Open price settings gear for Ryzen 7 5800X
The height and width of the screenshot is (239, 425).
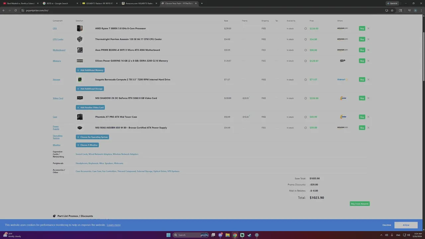306,29
